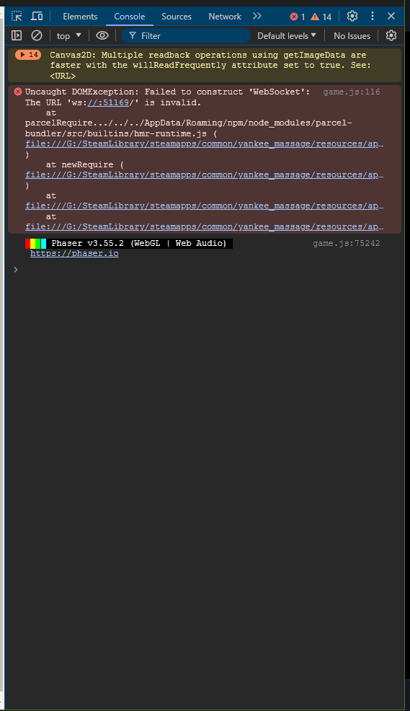Follow the https://phaser.io link
Viewport: 410px width, 711px height.
(x=74, y=254)
